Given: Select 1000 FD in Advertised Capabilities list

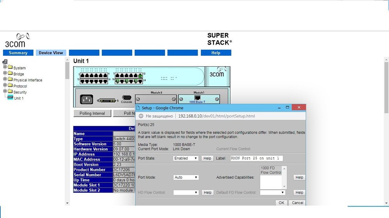Looking at the screenshot, I should [268, 168].
